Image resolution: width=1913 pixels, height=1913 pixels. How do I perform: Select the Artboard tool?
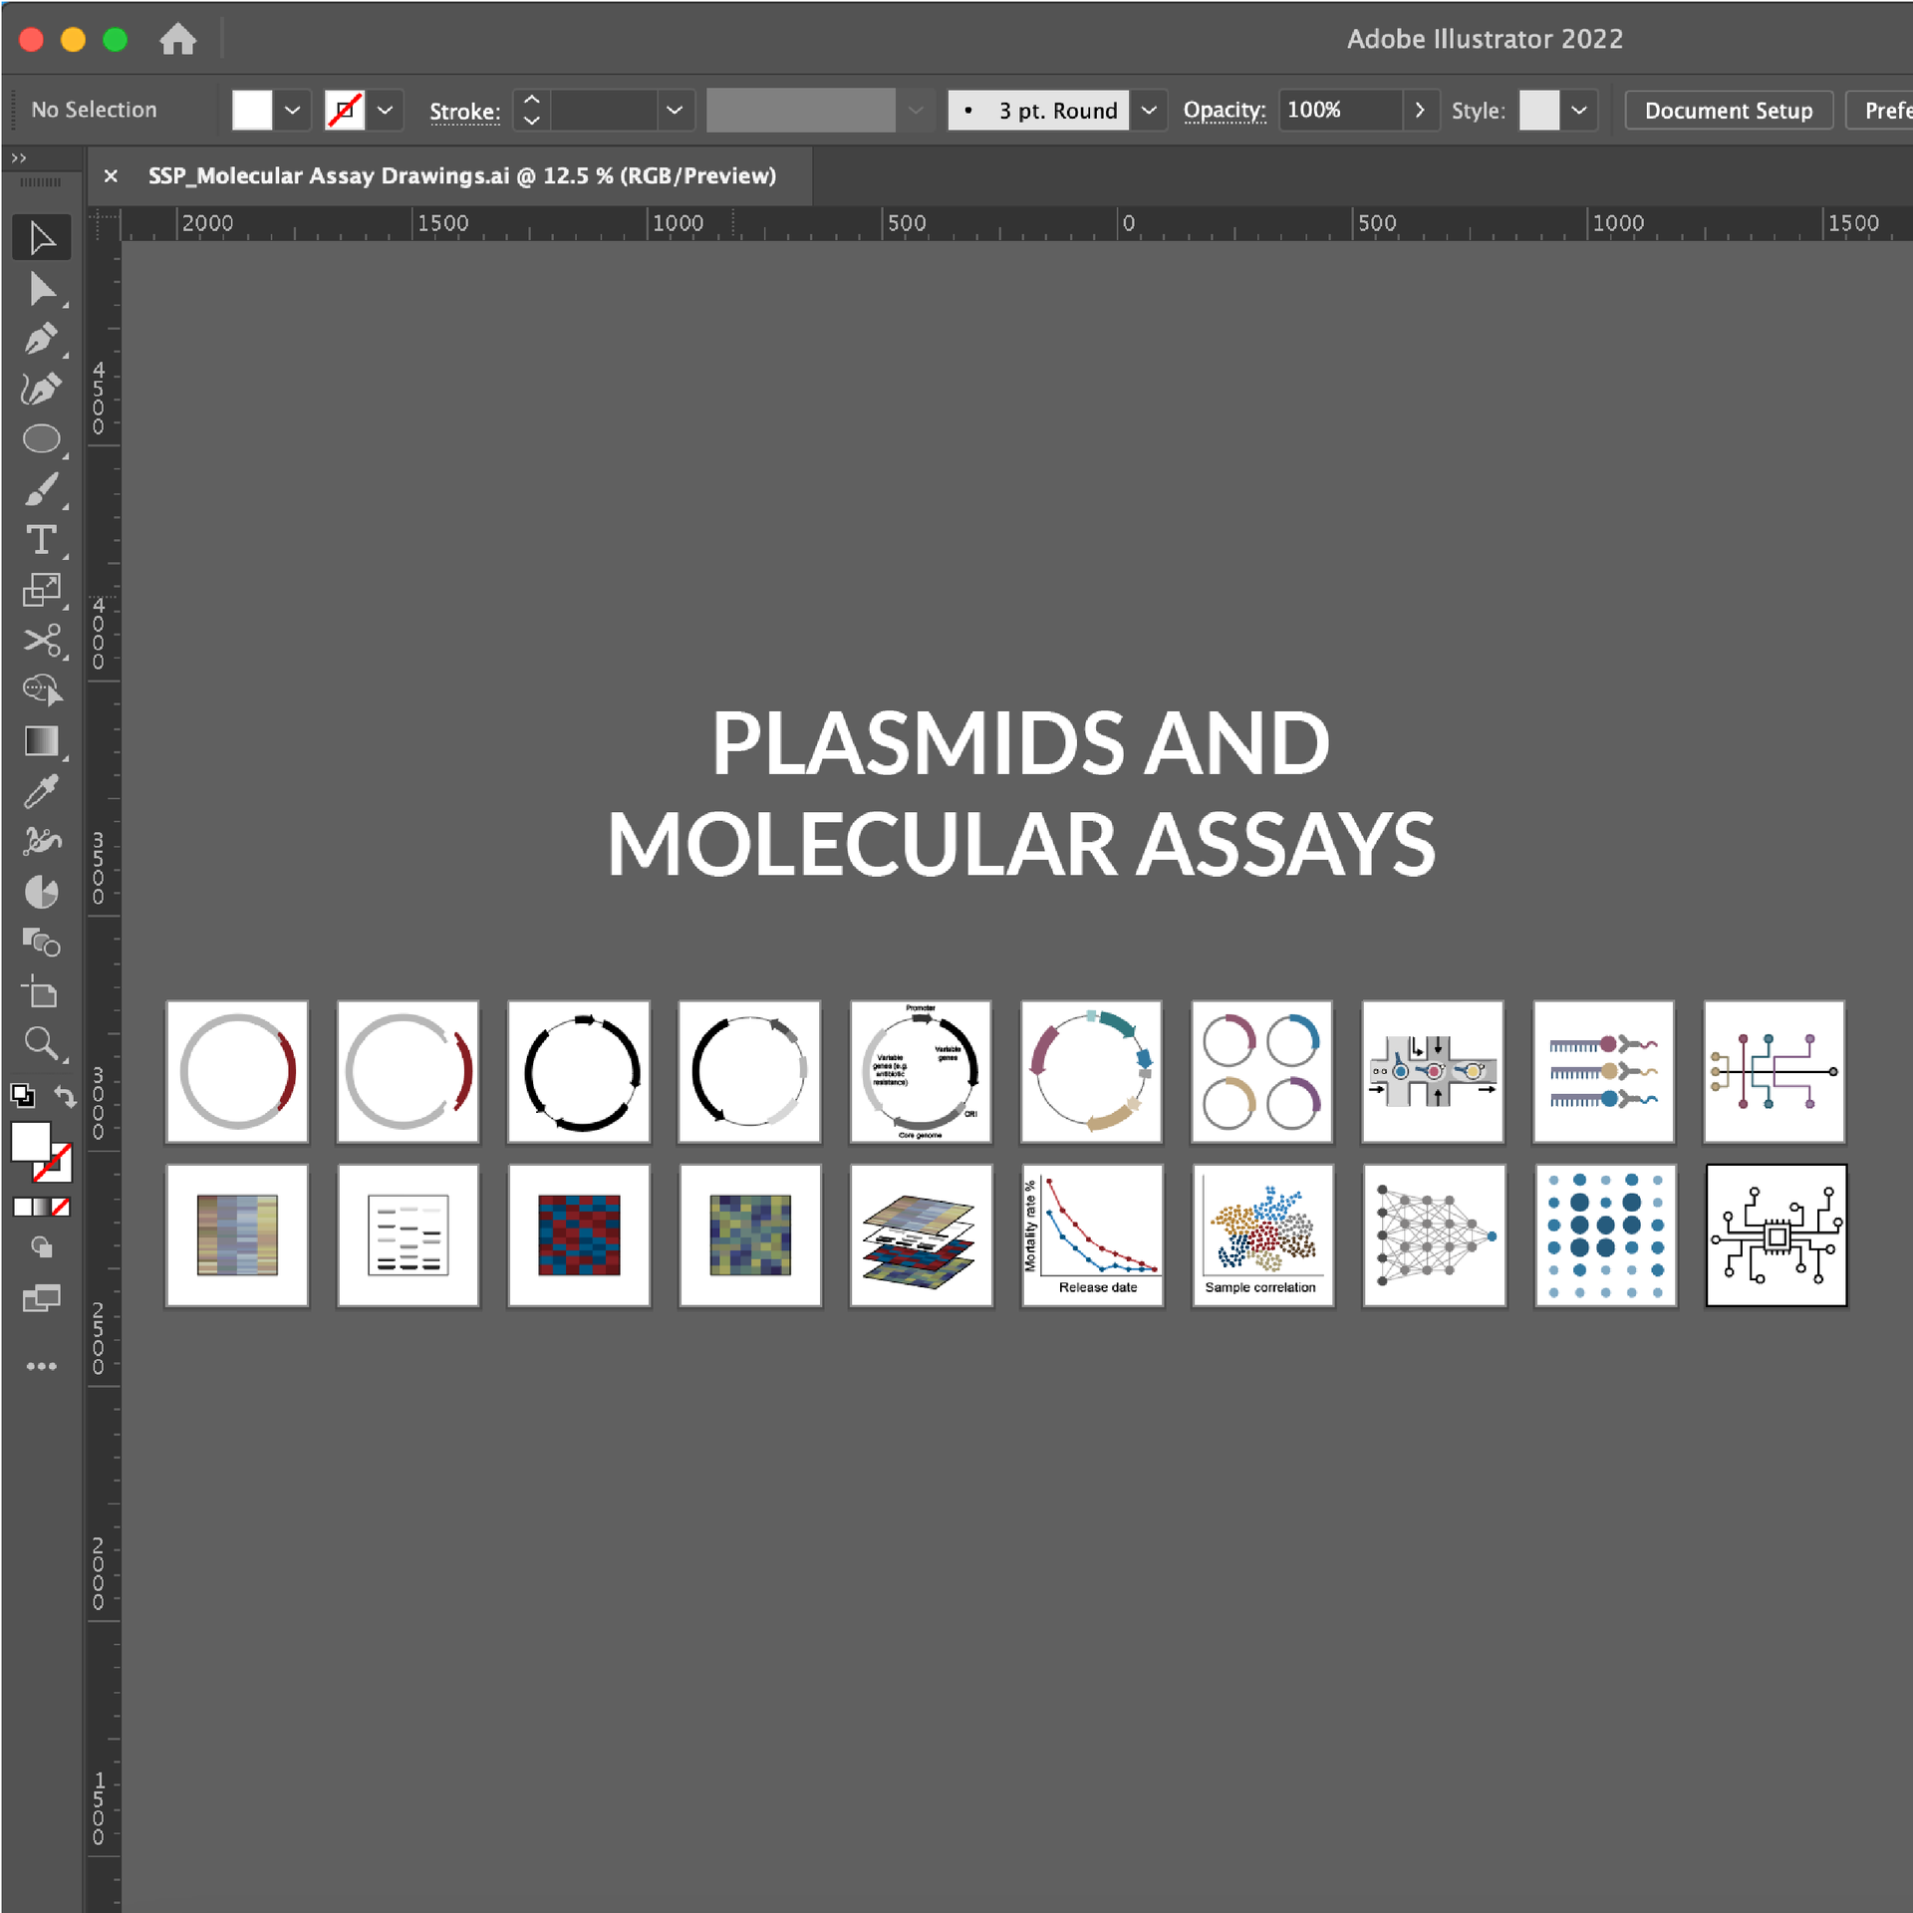point(42,993)
